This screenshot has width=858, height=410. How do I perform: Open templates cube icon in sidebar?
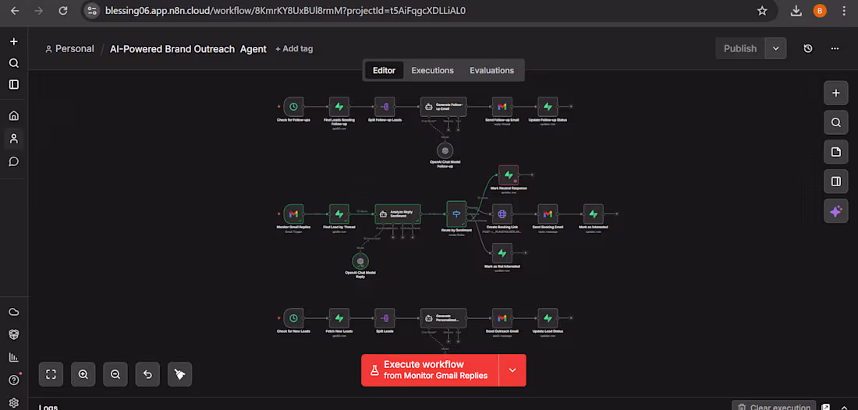(x=14, y=334)
